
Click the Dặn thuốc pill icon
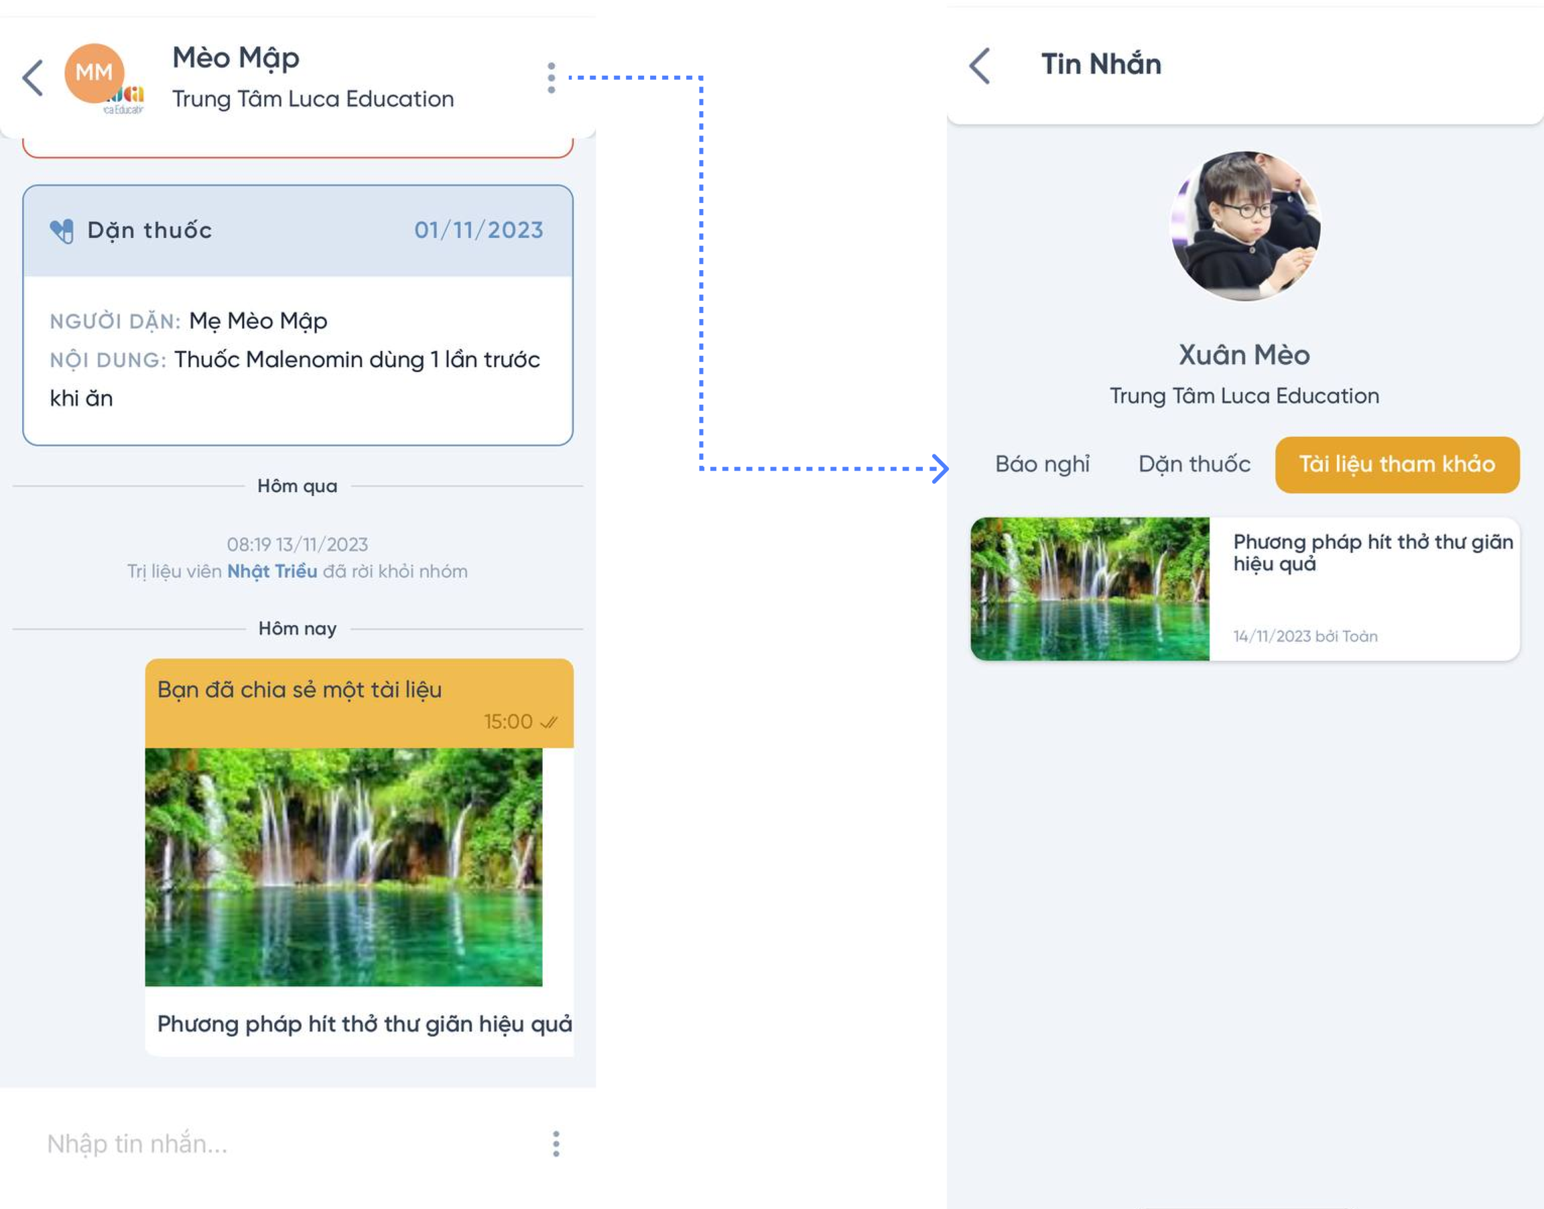pyautogui.click(x=62, y=231)
